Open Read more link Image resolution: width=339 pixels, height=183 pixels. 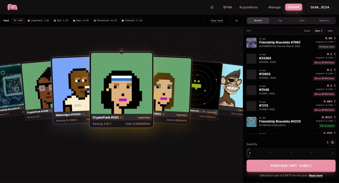316,176
